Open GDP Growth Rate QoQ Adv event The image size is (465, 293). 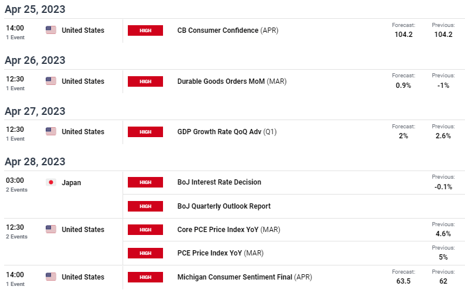coord(226,131)
